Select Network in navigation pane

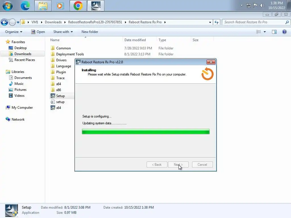[x=18, y=120]
